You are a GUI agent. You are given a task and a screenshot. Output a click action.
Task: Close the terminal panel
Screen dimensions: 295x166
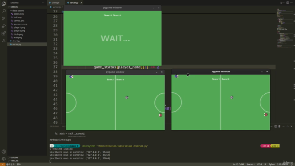point(291,126)
